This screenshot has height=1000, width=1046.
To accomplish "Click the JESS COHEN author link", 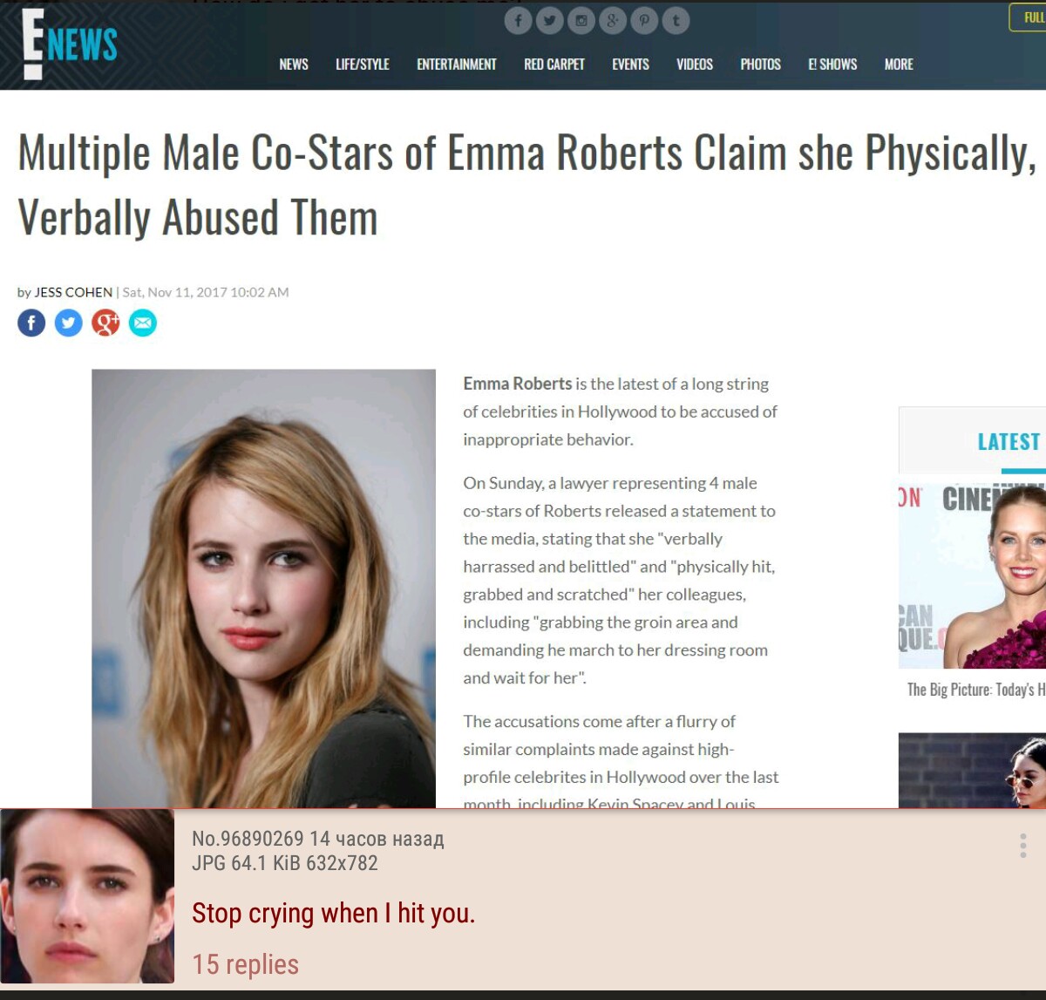I will (x=73, y=292).
